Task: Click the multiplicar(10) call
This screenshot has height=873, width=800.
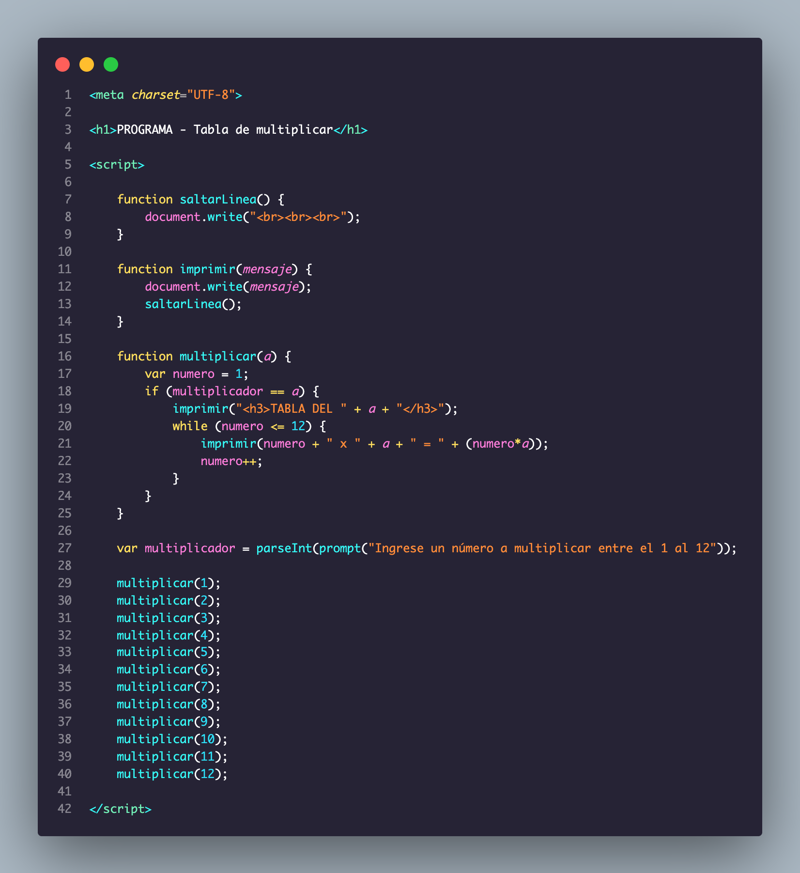Action: (x=172, y=739)
